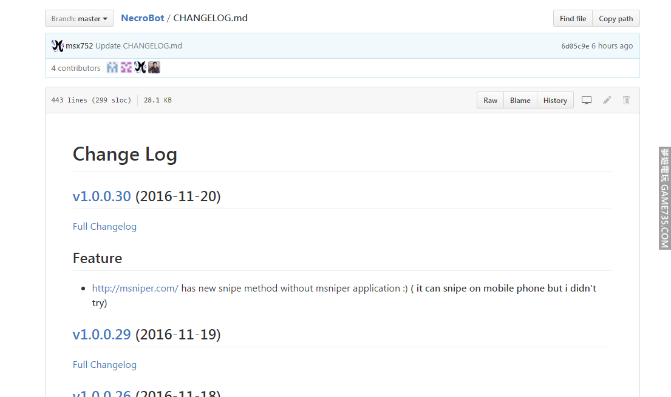
Task: Click msx752's avatar in the commit bar
Action: coord(58,46)
